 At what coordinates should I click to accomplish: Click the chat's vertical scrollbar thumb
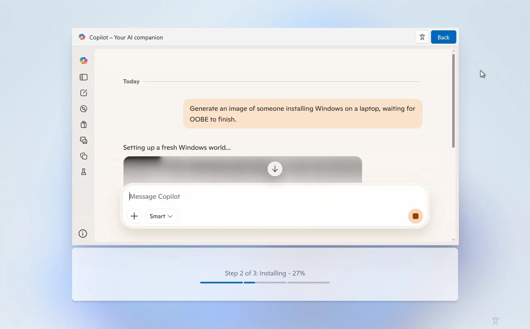click(x=453, y=100)
